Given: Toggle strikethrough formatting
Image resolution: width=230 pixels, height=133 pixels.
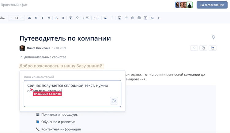Looking at the screenshot, I should pyautogui.click(x=42, y=18).
